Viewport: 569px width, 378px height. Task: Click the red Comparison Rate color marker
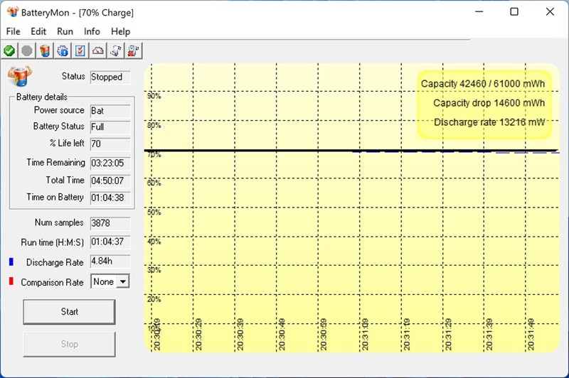[x=11, y=282]
